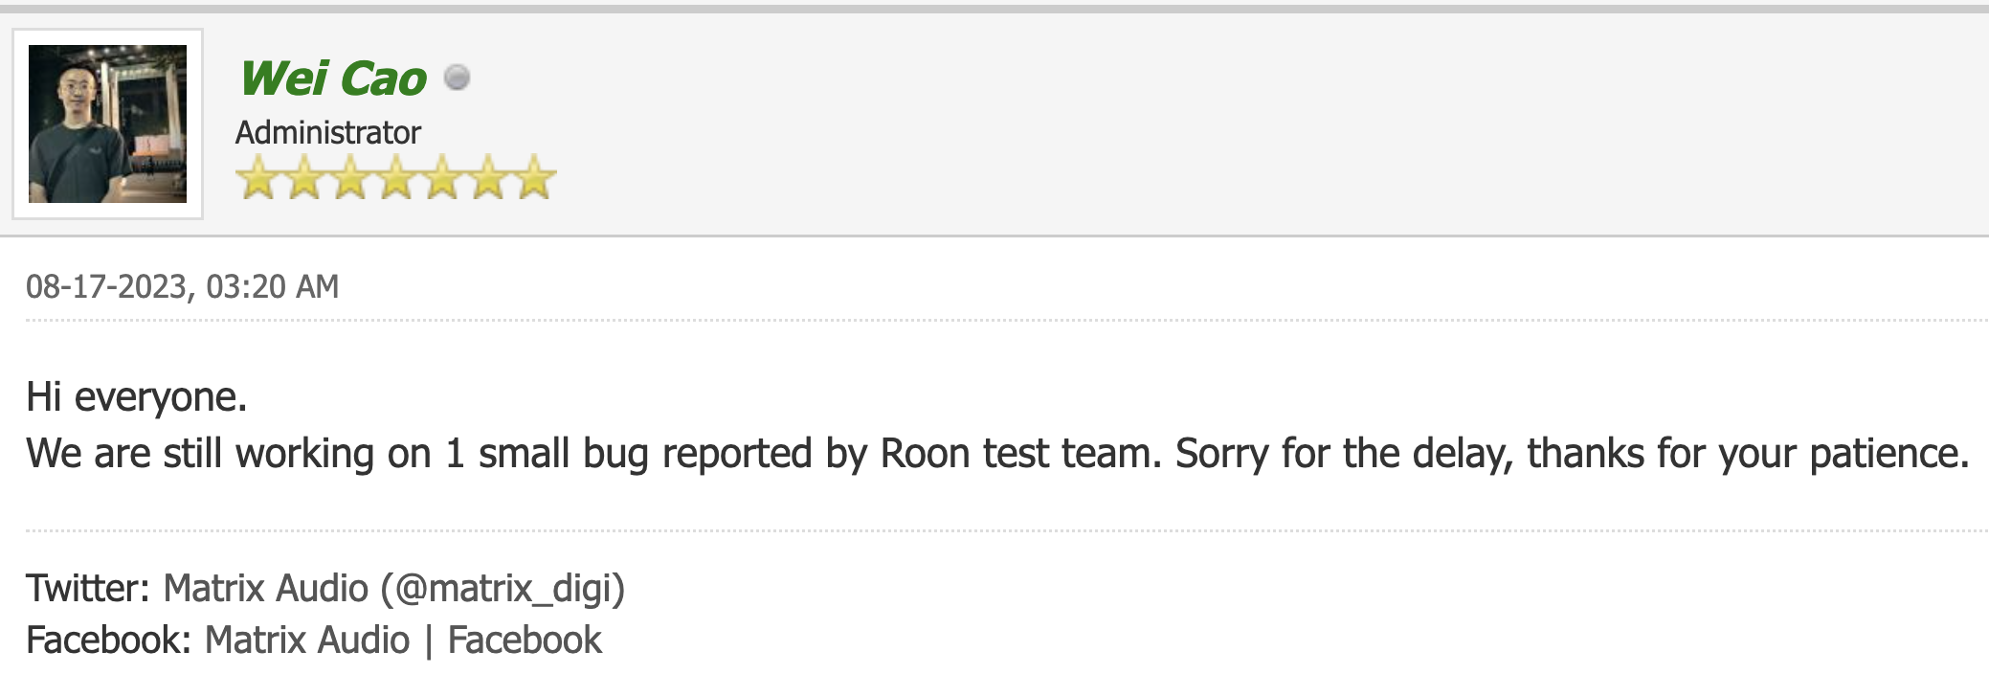The width and height of the screenshot is (1989, 674).
Task: Click the "Hi everyone." greeting line
Action: [x=136, y=396]
